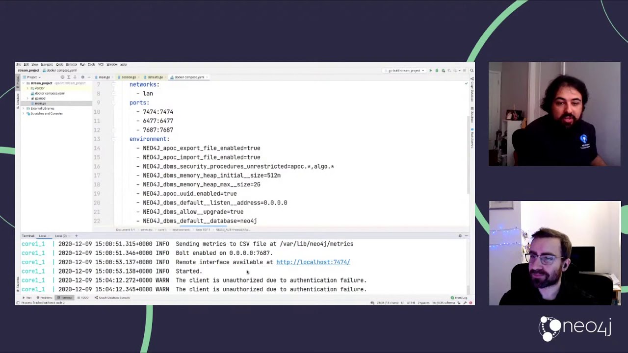Open the TODO tool window button
The image size is (628, 353).
tap(84, 298)
